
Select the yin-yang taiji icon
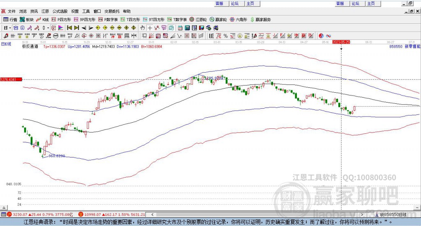(x=321, y=36)
